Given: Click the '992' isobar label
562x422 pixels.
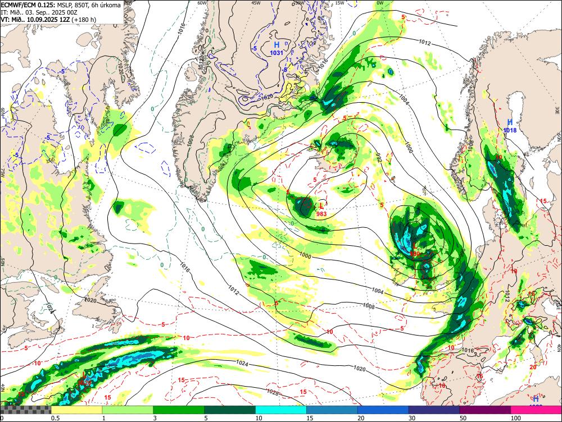Looking at the screenshot, I should [x=378, y=158].
